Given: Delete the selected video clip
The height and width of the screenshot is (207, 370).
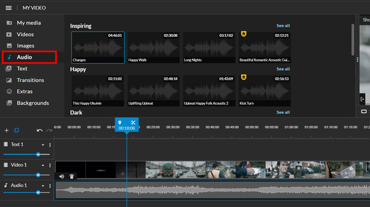Looking at the screenshot, I should pos(72,176).
